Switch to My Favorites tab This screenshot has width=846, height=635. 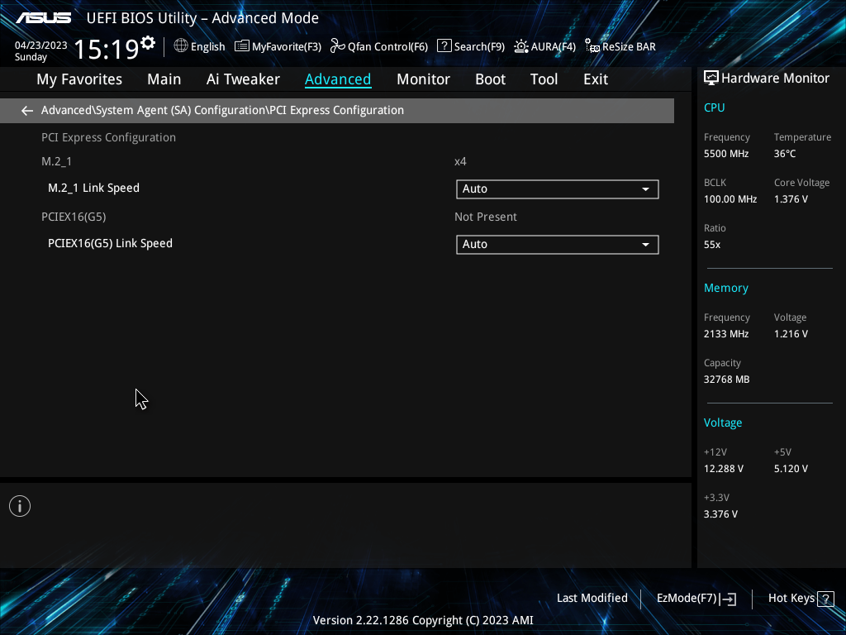coord(79,79)
